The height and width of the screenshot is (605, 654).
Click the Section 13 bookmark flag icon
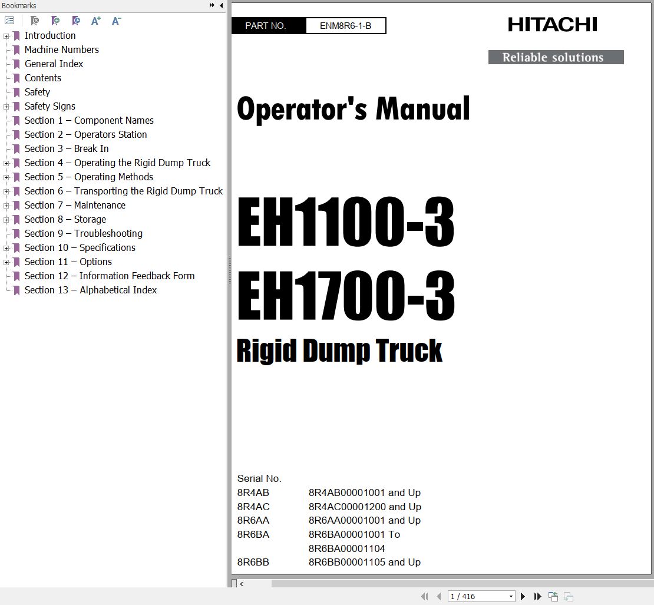tap(16, 290)
